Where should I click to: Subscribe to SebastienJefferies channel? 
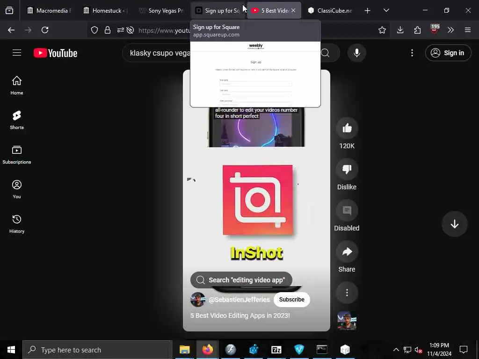292,300
